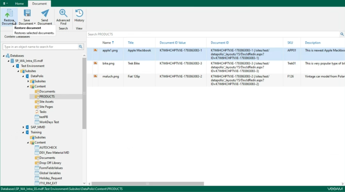Click the tree scroll down arrow

coord(84,183)
